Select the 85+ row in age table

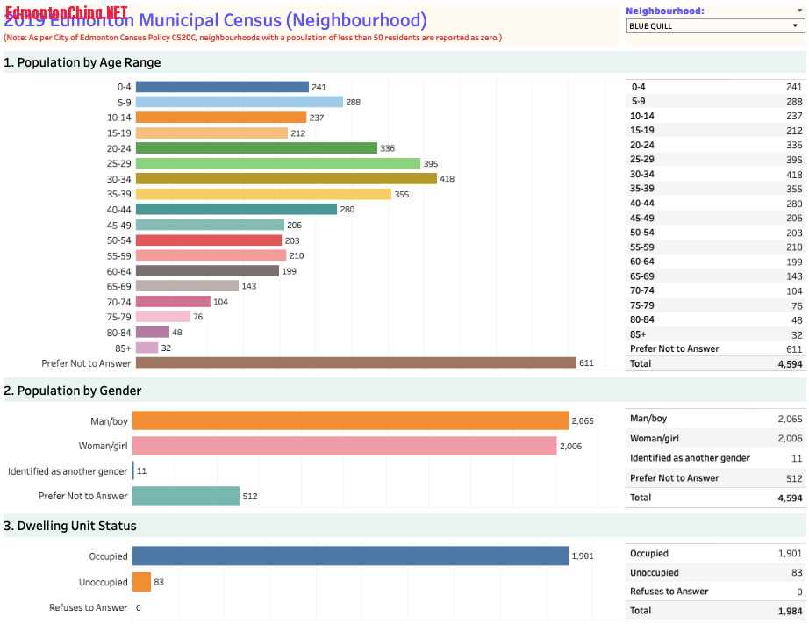coord(715,334)
